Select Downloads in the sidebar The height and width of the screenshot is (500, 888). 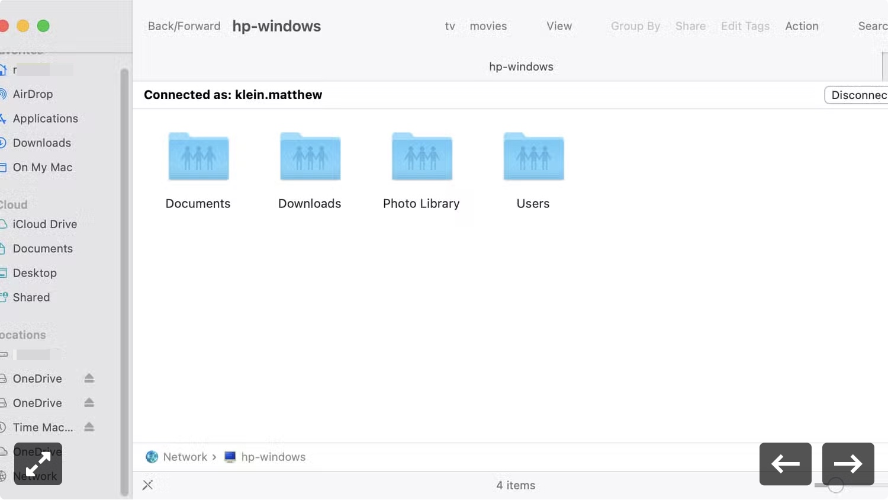pyautogui.click(x=41, y=143)
